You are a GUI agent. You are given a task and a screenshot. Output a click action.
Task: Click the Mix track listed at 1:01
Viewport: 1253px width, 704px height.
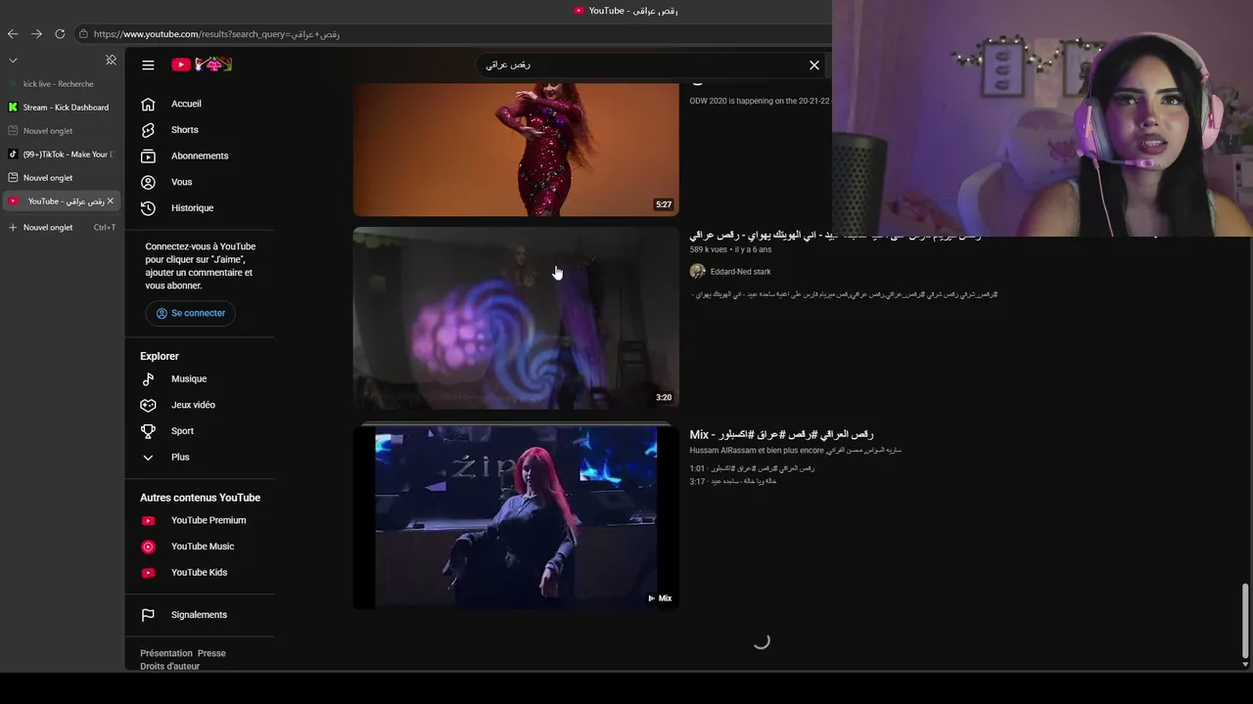pos(752,468)
